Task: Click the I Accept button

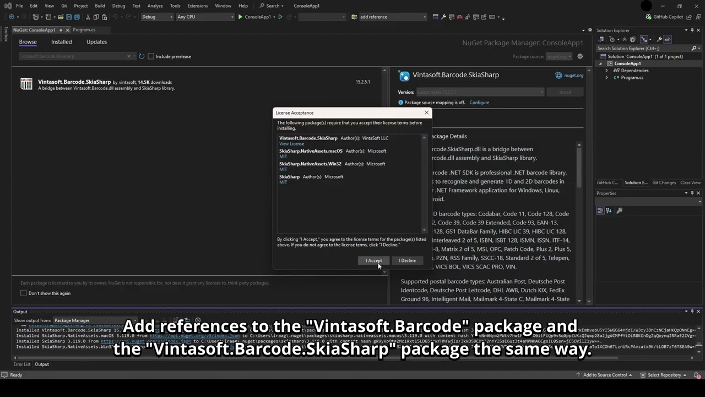Action: coord(373,261)
